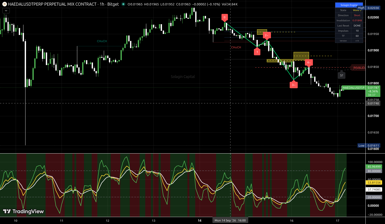
Task: Click the green CHoCH label
Action: (x=102, y=41)
